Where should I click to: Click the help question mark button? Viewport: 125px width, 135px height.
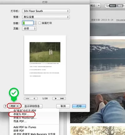point(5,106)
